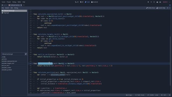Screen dimensions: 172x97
Task: Jump to _ready method
Action: [x=3, y=57]
